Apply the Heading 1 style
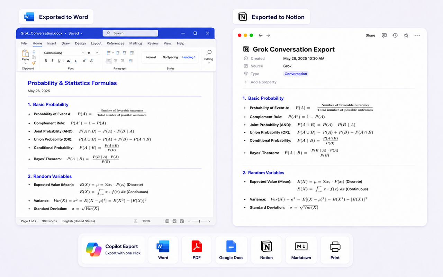This screenshot has height=277, width=443. [x=189, y=57]
